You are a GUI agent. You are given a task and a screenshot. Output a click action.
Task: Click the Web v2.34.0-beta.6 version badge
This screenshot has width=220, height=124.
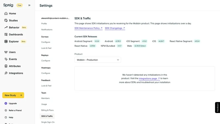[x=140, y=46]
